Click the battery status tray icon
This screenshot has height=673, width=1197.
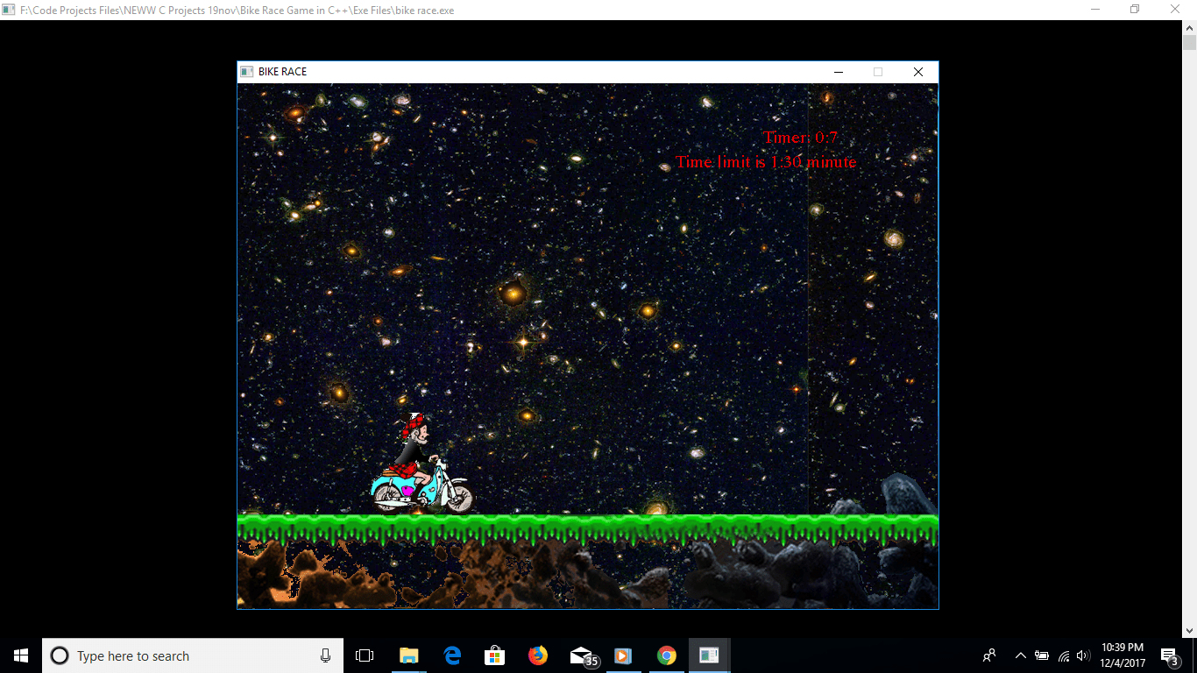pos(1042,655)
